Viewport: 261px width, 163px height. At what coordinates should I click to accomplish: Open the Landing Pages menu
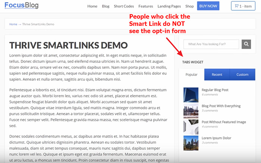pyautogui.click(x=169, y=6)
